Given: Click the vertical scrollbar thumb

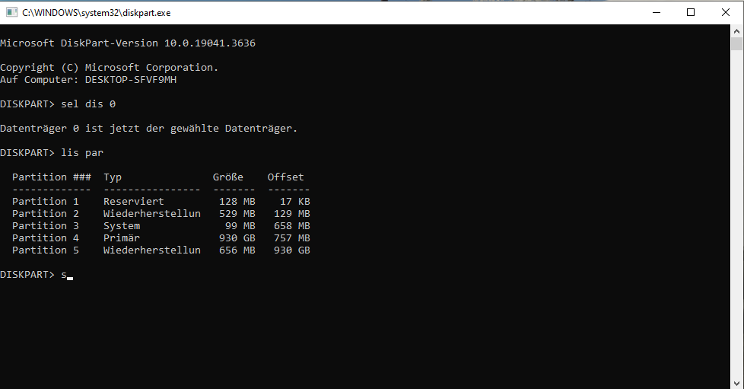Looking at the screenshot, I should coord(736,43).
